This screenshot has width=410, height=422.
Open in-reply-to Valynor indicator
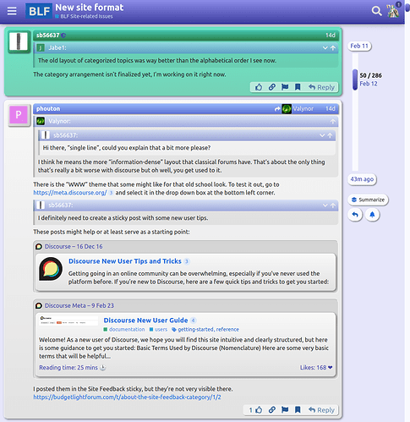294,109
